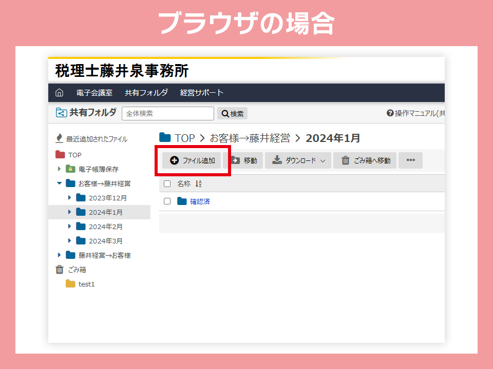Click the more options ellipsis button
This screenshot has height=369, width=493.
(x=410, y=160)
